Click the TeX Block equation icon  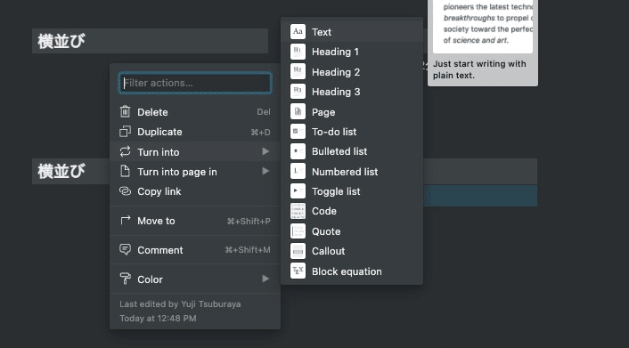[x=298, y=271]
